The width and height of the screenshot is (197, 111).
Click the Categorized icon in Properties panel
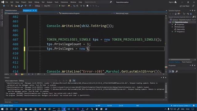point(170,72)
